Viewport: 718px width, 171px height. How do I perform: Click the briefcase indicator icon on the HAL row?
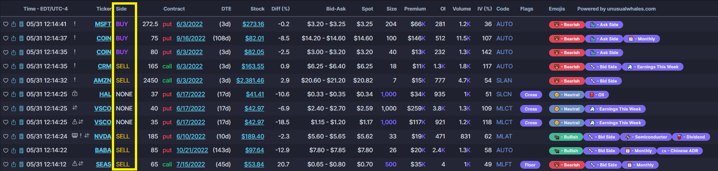[x=75, y=94]
